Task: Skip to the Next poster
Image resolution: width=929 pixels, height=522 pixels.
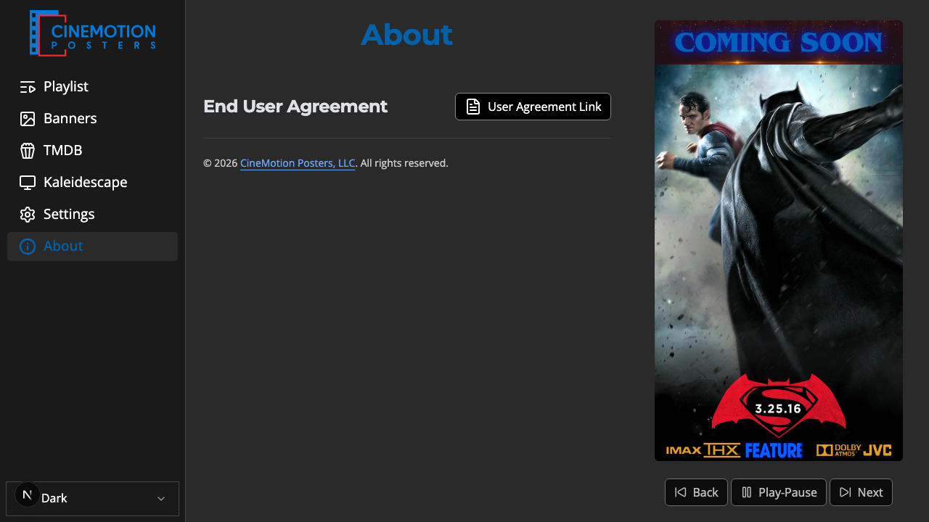Action: coord(861,492)
